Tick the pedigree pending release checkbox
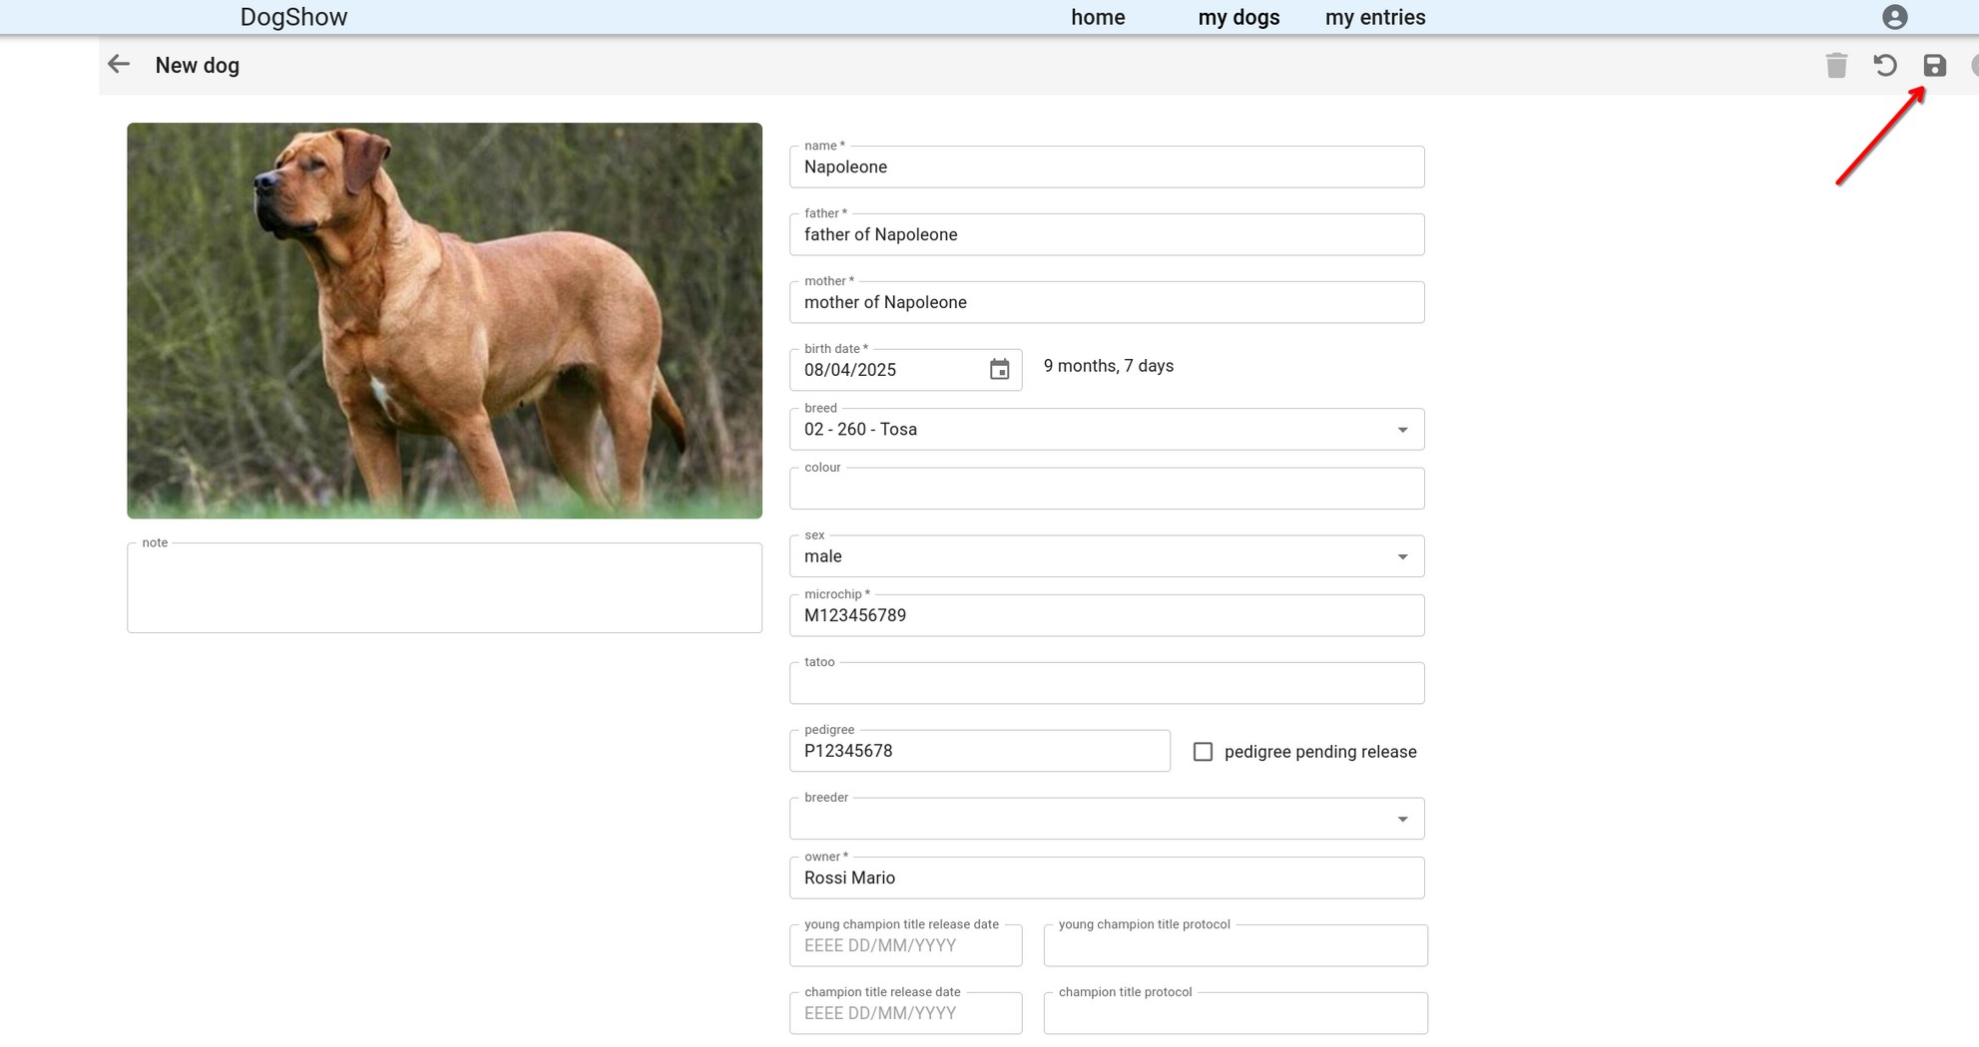Image resolution: width=1979 pixels, height=1047 pixels. point(1203,752)
